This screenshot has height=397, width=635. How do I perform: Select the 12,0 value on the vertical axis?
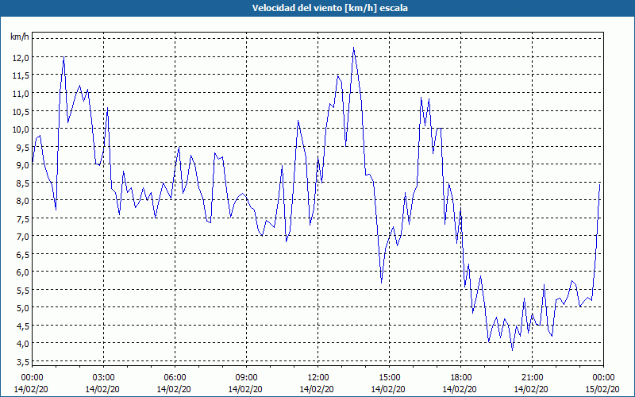(x=21, y=58)
